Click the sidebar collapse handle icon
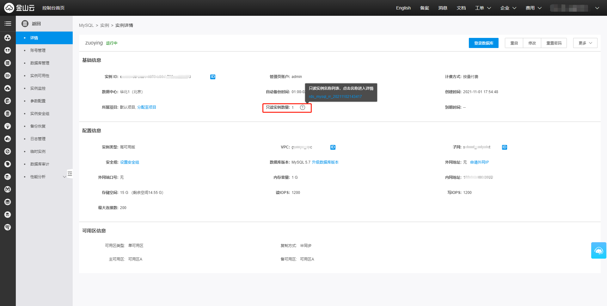The image size is (607, 306). pos(70,174)
